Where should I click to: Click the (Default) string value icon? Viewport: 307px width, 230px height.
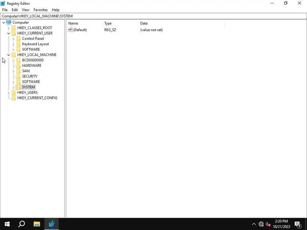pyautogui.click(x=70, y=30)
